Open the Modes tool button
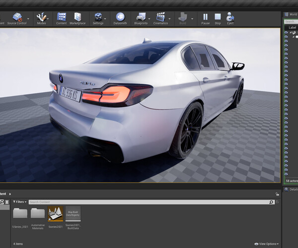 41,18
